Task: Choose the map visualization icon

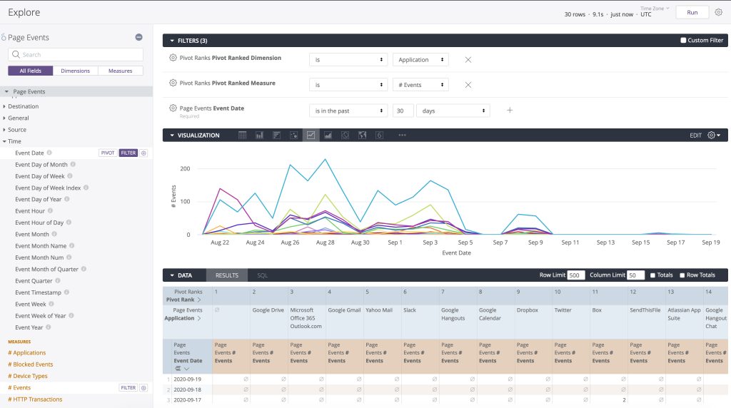Action: click(x=362, y=135)
